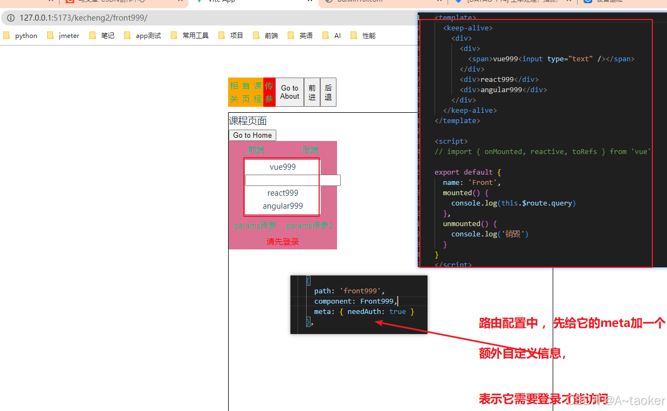Click the react999 text
This screenshot has width=667, height=411.
283,193
